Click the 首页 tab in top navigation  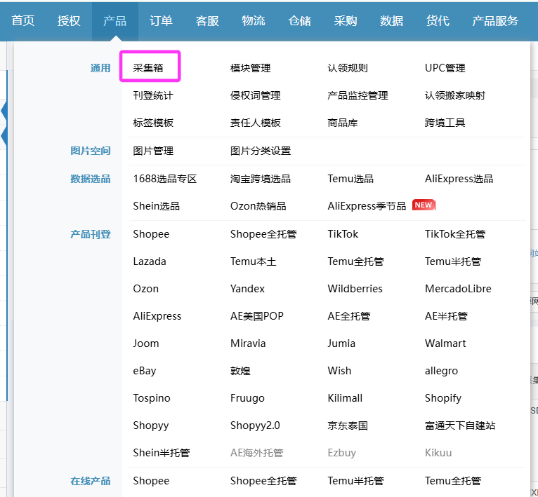pos(23,21)
